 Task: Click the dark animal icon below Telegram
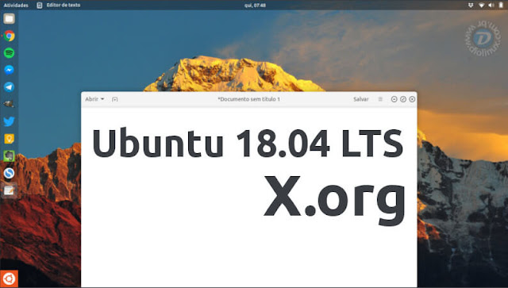tap(9, 104)
